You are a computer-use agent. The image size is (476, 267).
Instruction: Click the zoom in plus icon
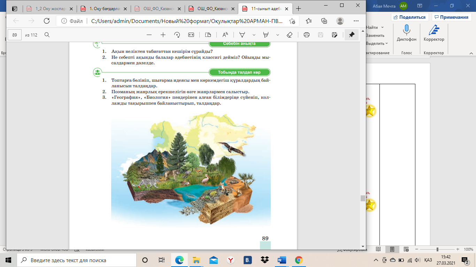(x=163, y=35)
